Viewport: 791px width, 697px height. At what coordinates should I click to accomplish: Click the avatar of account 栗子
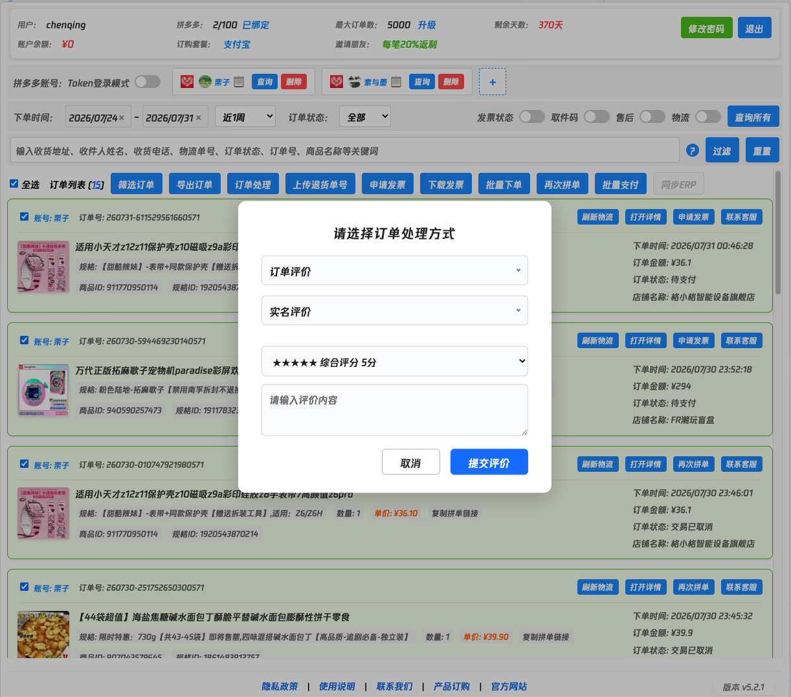pyautogui.click(x=205, y=82)
